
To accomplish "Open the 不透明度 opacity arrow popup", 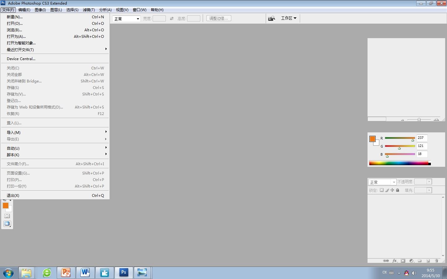I will [429, 182].
